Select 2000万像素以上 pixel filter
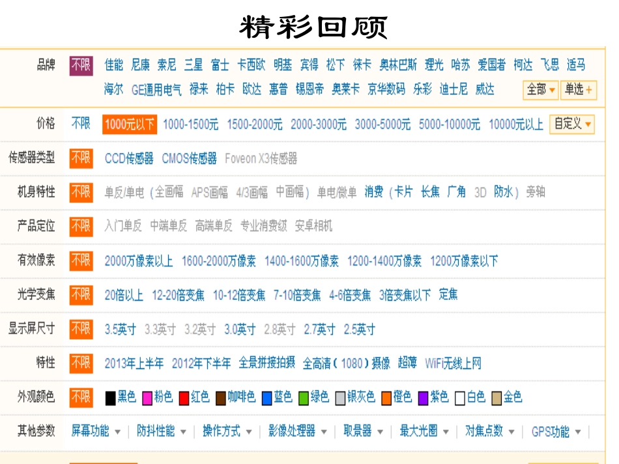This screenshot has height=464, width=619. tap(139, 261)
